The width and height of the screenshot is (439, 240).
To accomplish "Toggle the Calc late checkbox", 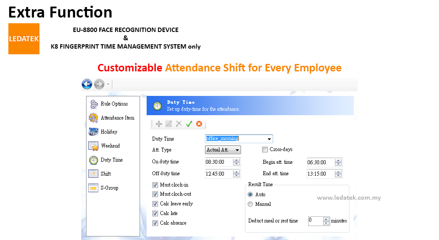I will point(155,213).
